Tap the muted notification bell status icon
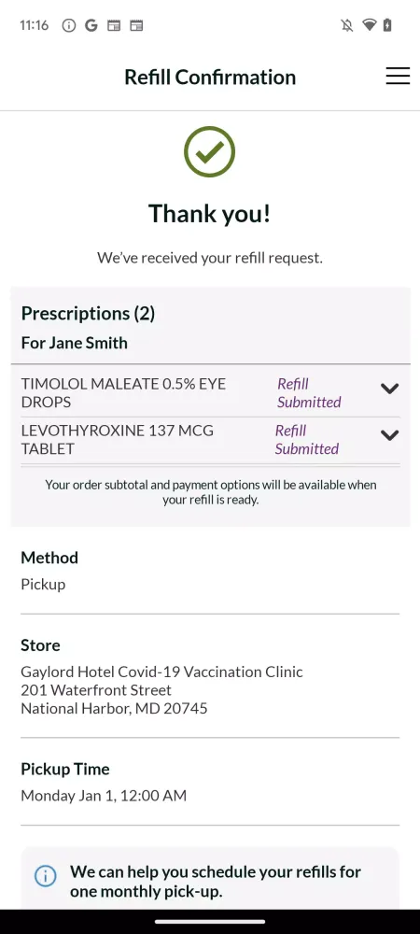Viewport: 420px width, 934px height. click(347, 25)
